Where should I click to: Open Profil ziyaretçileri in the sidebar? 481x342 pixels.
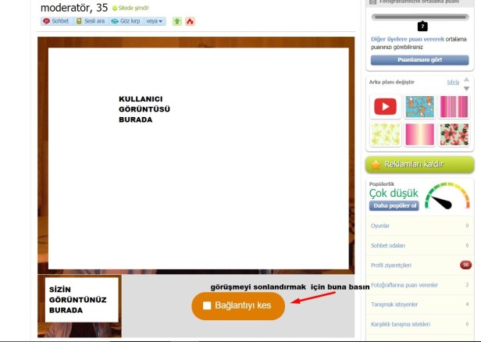[390, 265]
